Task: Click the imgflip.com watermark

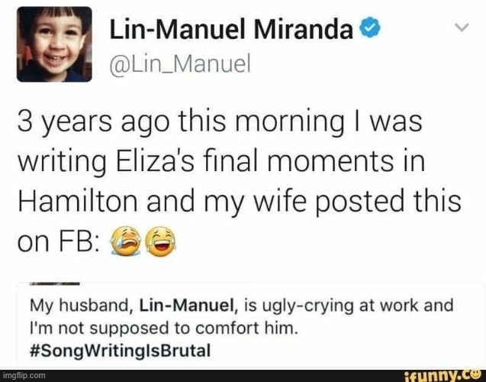Action: tap(23, 375)
